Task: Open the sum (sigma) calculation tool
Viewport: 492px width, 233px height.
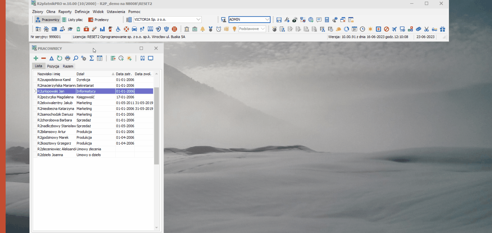Action: point(91,58)
